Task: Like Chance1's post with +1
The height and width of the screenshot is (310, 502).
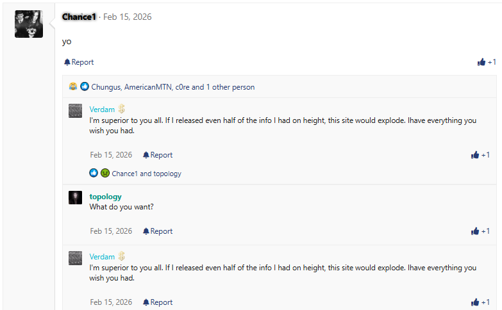Action: (487, 62)
